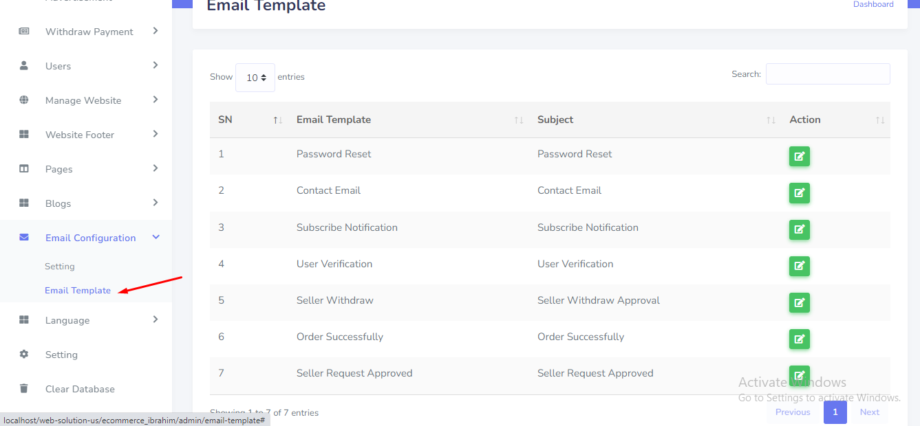Click edit button for User Verification template

[x=799, y=266]
